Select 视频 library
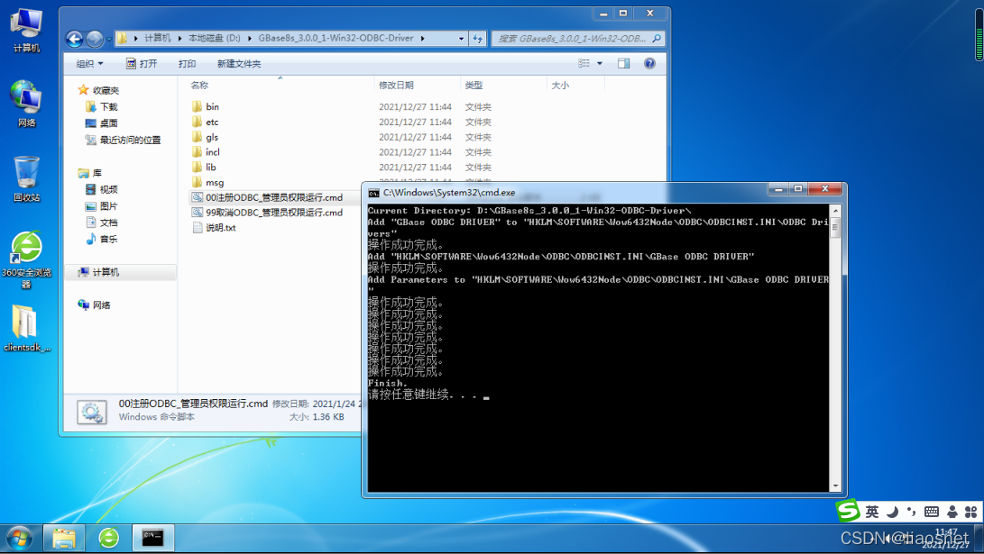The height and width of the screenshot is (554, 984). pos(102,189)
